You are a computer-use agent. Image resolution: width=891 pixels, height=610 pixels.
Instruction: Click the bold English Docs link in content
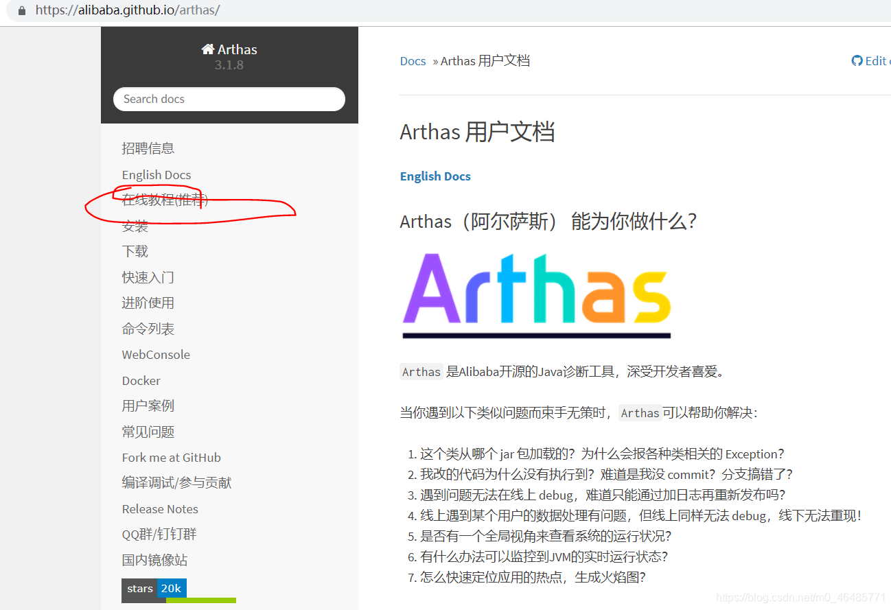pyautogui.click(x=435, y=176)
